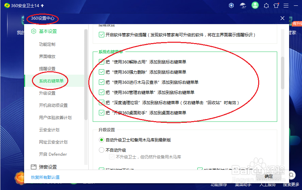Viewport: 302px width, 190px height.
Task: Open 开机启动项设置 in sidebar
Action: pos(53,106)
